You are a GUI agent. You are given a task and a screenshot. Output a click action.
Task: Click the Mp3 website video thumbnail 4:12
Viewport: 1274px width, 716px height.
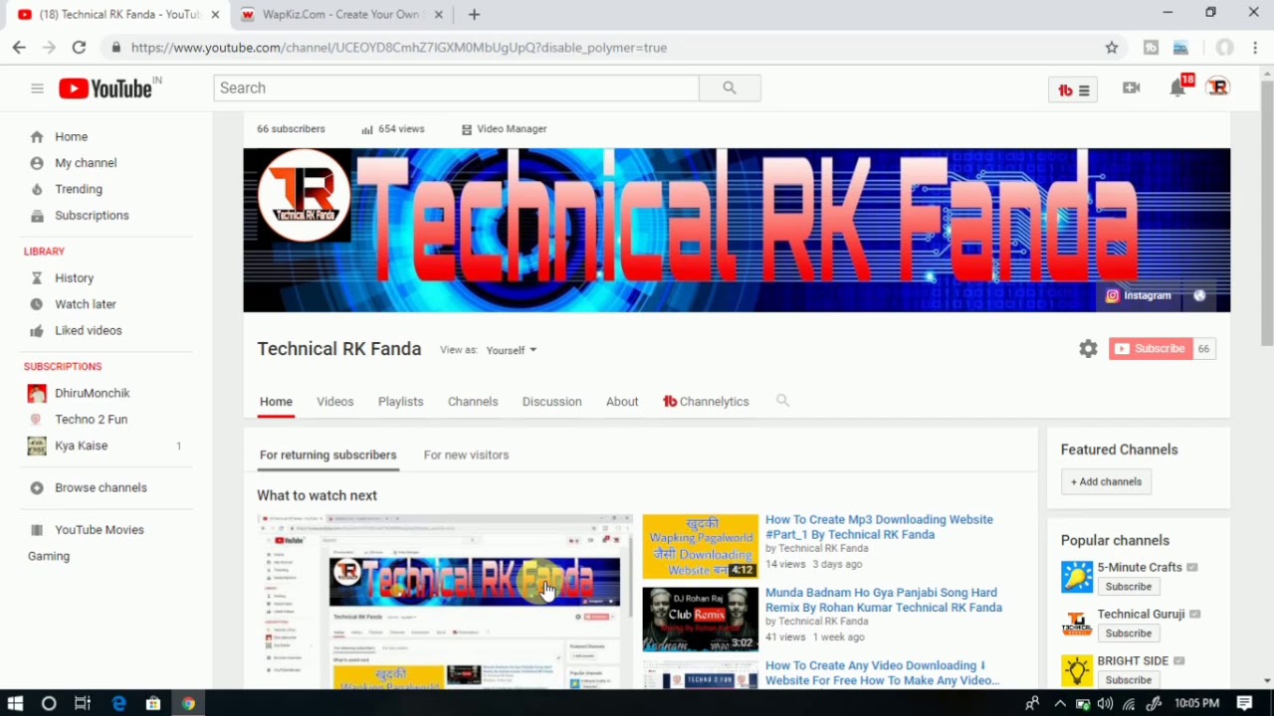click(x=700, y=546)
